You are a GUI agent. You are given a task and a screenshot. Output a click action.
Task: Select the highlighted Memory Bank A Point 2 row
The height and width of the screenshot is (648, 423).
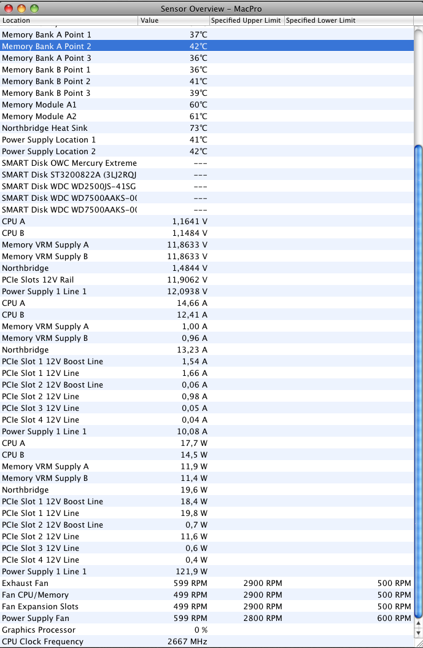206,46
